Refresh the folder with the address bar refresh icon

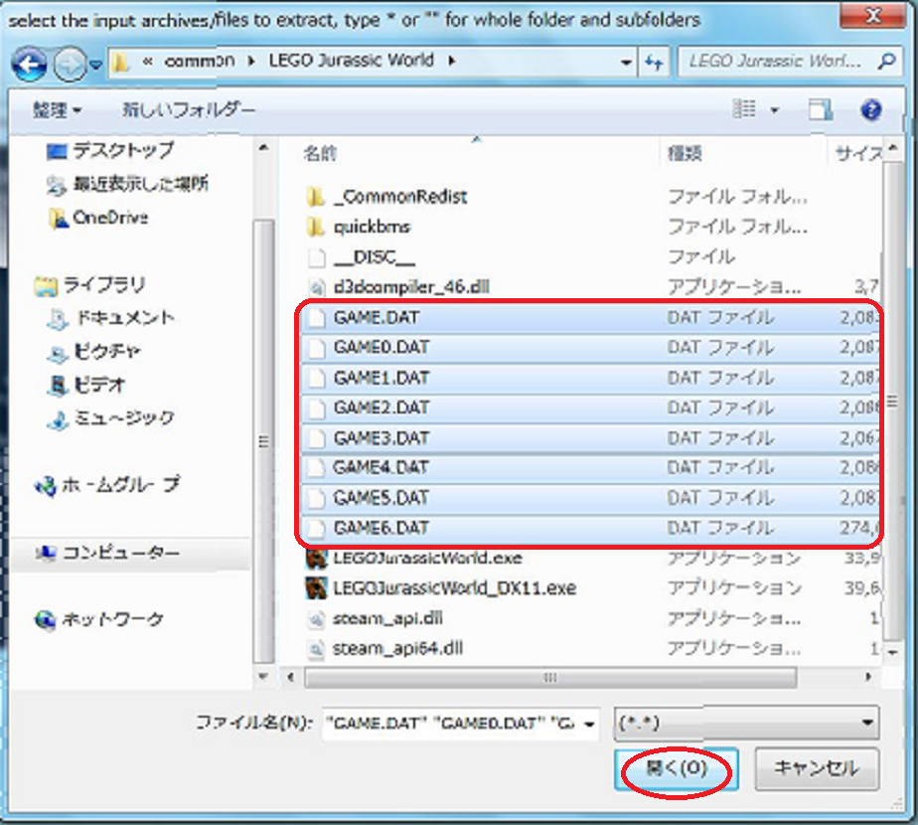[654, 62]
